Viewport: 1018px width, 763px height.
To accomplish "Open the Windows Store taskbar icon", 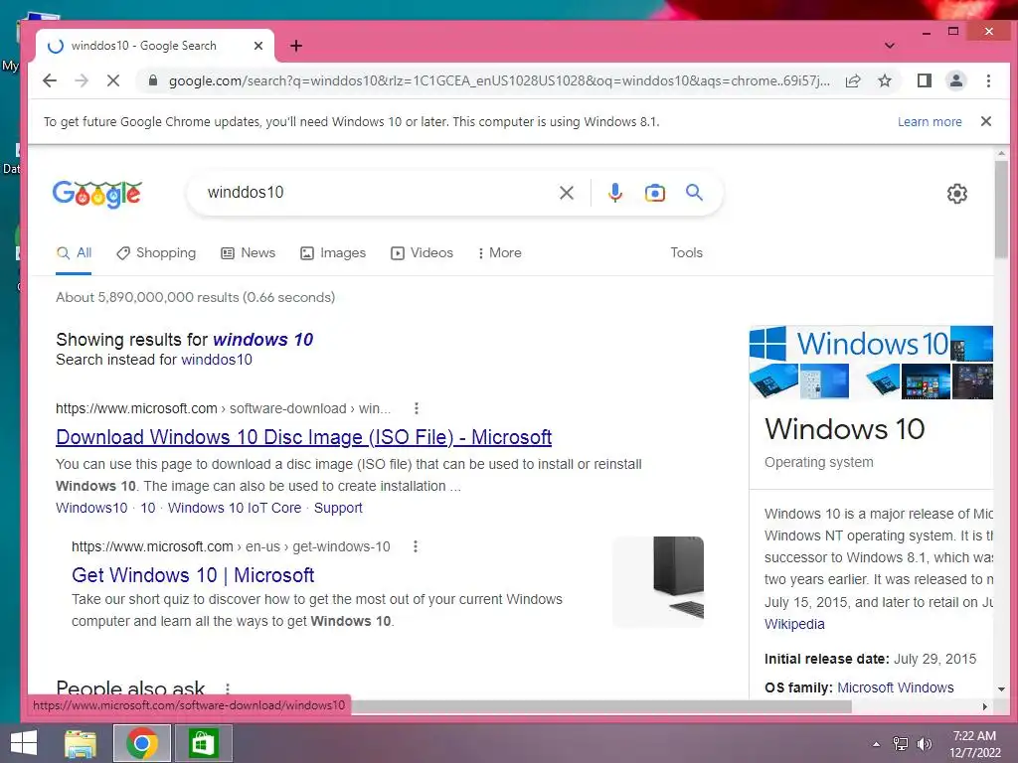I will [203, 743].
